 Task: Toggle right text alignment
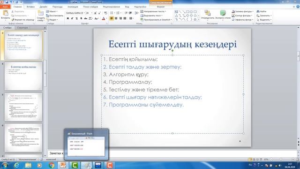coord(120,18)
